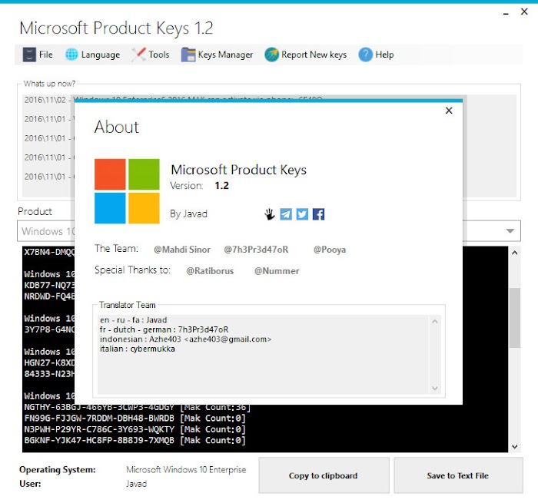
Task: Close the About dialog
Action: pyautogui.click(x=449, y=111)
